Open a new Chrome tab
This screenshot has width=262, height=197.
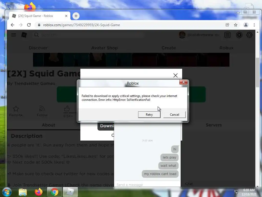pos(76,16)
